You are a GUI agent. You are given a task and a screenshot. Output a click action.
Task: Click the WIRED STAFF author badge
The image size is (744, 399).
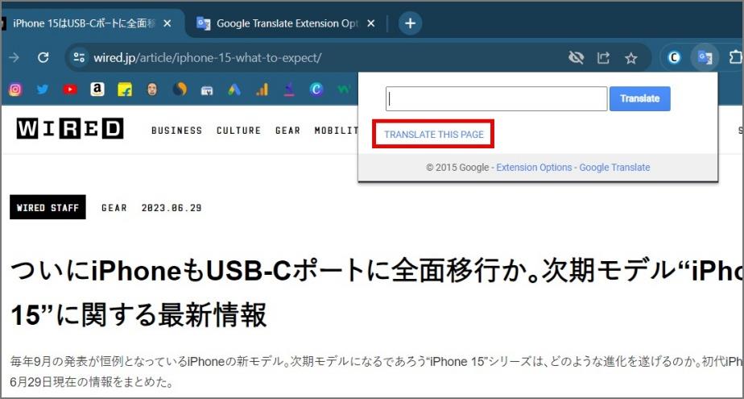tap(48, 207)
